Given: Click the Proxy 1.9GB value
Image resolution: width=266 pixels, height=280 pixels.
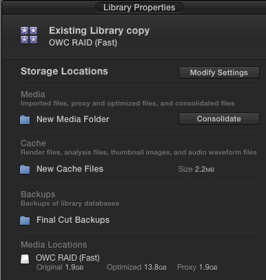Looking at the screenshot, I should pos(197,267).
